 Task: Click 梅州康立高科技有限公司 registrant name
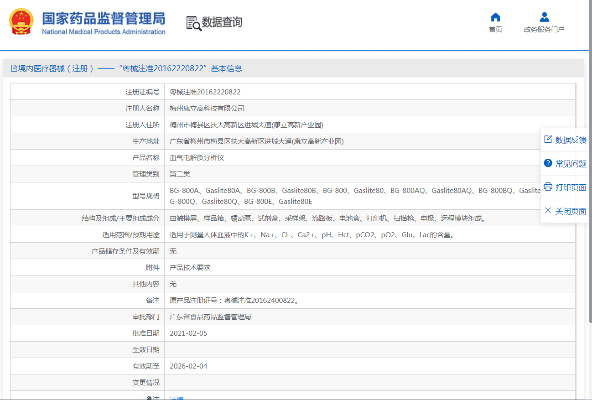(x=207, y=109)
